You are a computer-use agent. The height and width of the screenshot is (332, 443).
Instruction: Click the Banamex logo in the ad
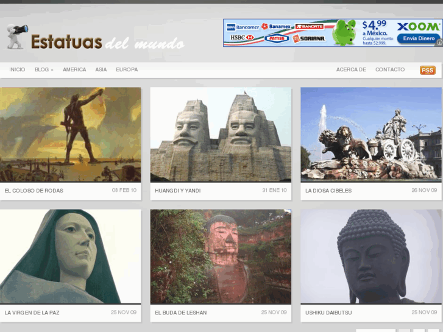[276, 26]
